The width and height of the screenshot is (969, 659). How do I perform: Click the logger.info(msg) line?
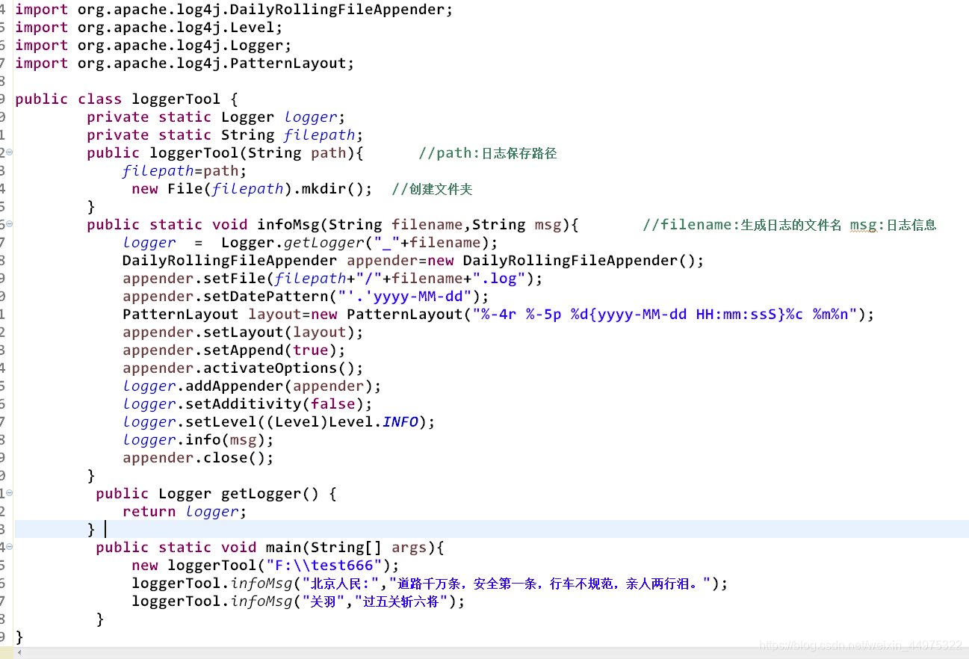(198, 440)
